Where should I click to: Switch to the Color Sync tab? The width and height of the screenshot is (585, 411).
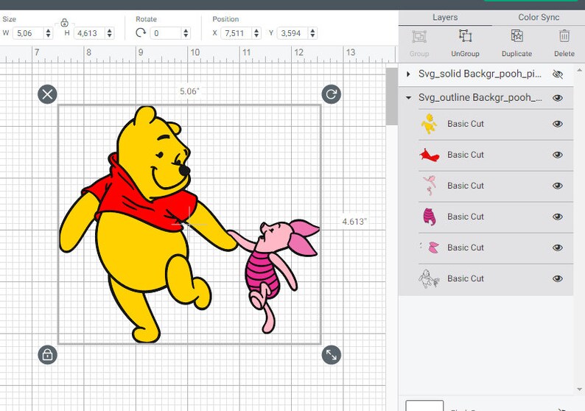click(x=539, y=17)
